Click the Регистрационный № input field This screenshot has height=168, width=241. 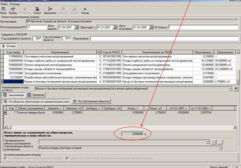pos(36,27)
